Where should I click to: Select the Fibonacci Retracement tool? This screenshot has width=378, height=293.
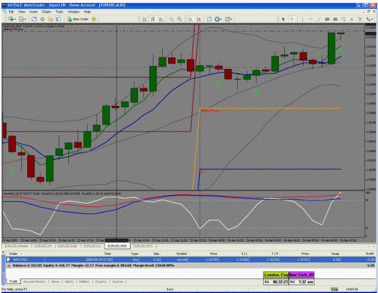[344, 19]
